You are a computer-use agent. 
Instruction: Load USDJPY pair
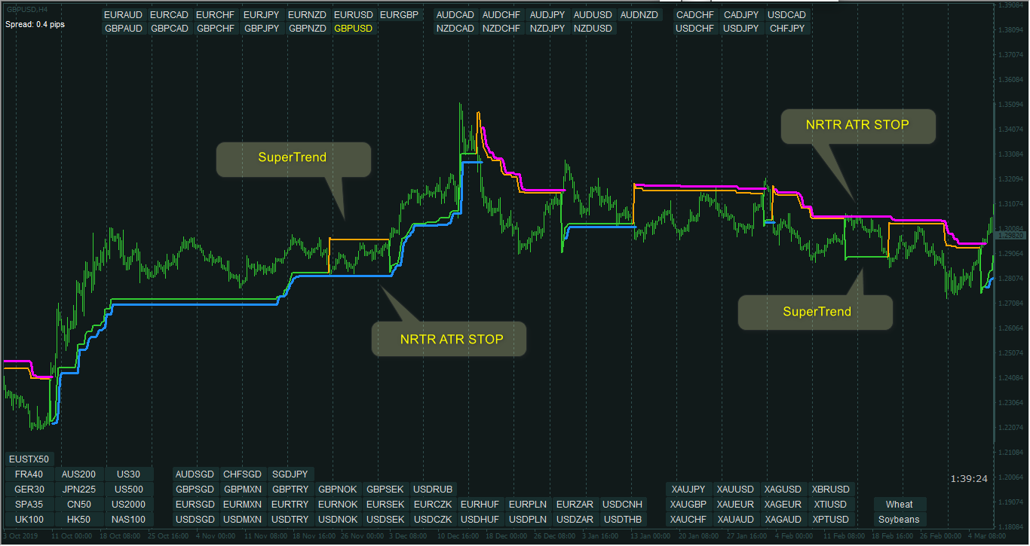coord(741,29)
